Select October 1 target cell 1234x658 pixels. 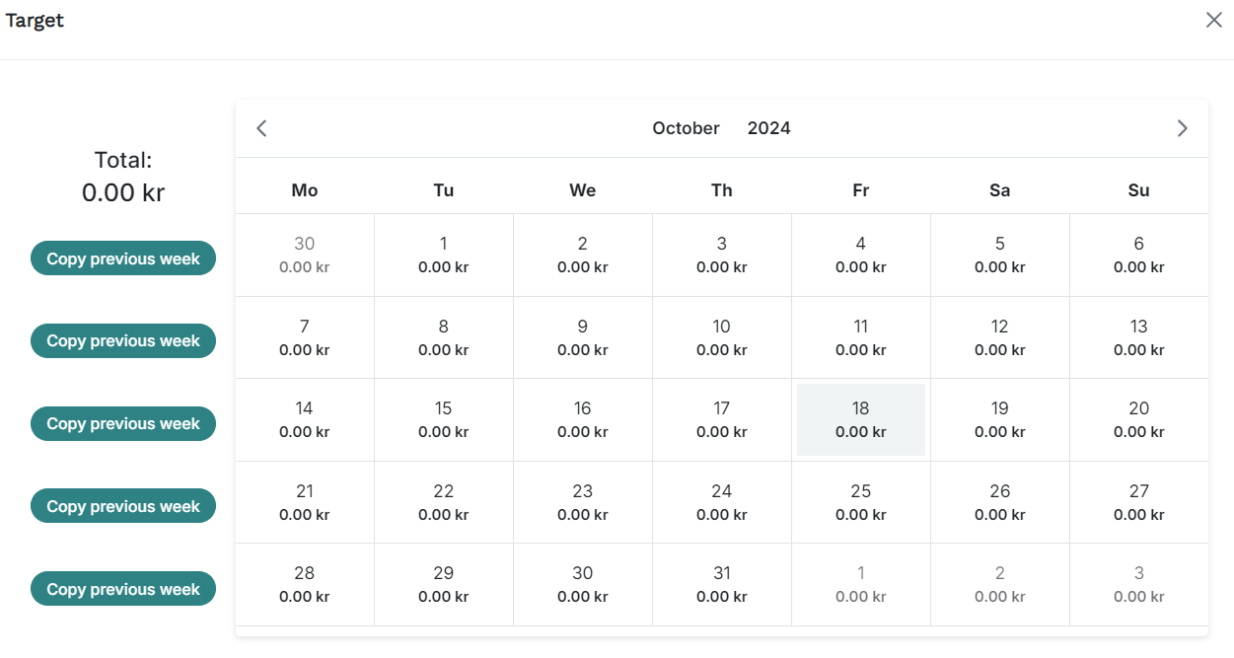point(444,255)
